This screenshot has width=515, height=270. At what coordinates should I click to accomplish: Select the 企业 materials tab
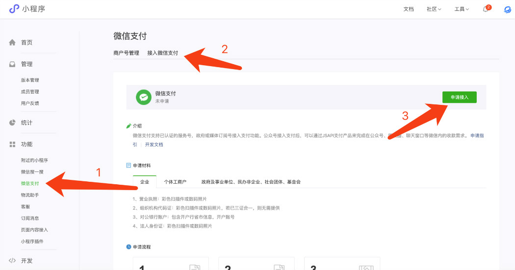coord(145,182)
